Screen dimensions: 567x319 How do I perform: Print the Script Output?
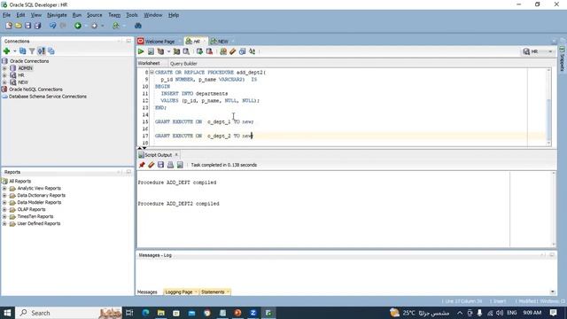coord(170,165)
